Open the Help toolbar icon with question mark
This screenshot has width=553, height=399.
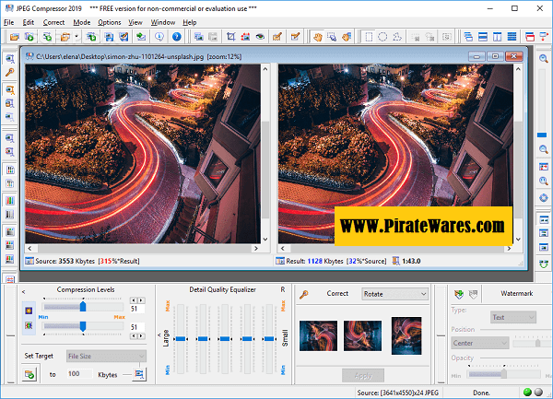point(177,37)
